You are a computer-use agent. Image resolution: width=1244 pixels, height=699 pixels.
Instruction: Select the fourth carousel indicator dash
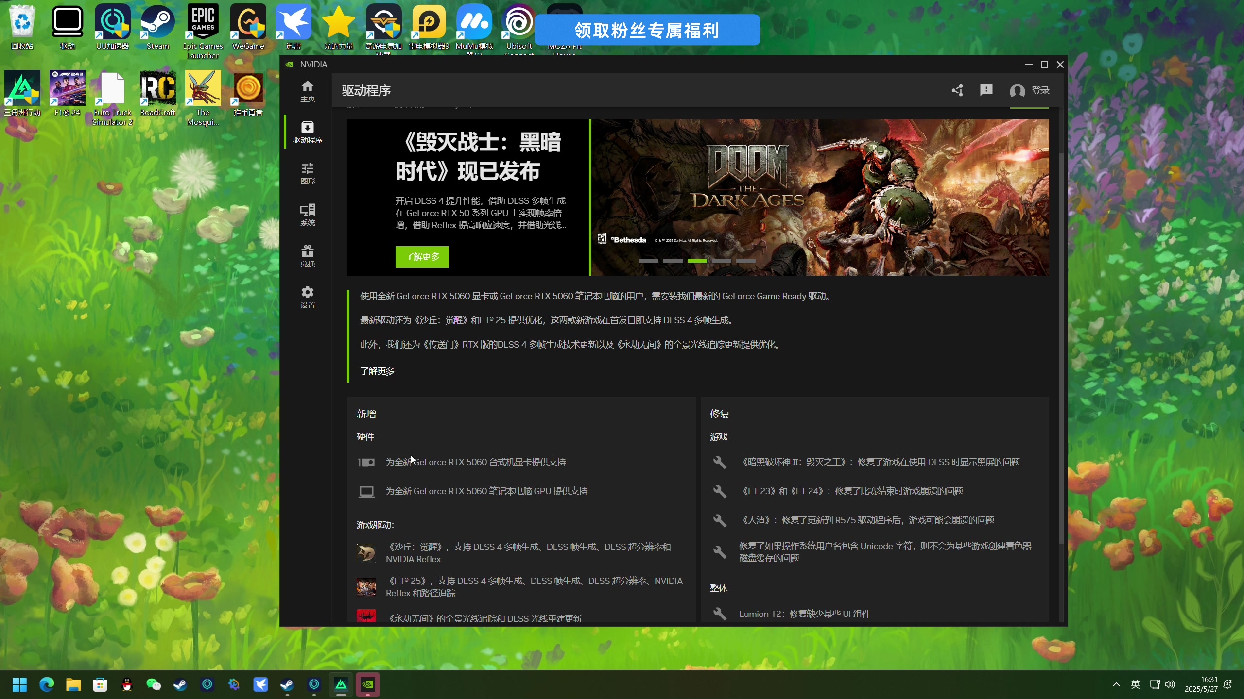721,261
